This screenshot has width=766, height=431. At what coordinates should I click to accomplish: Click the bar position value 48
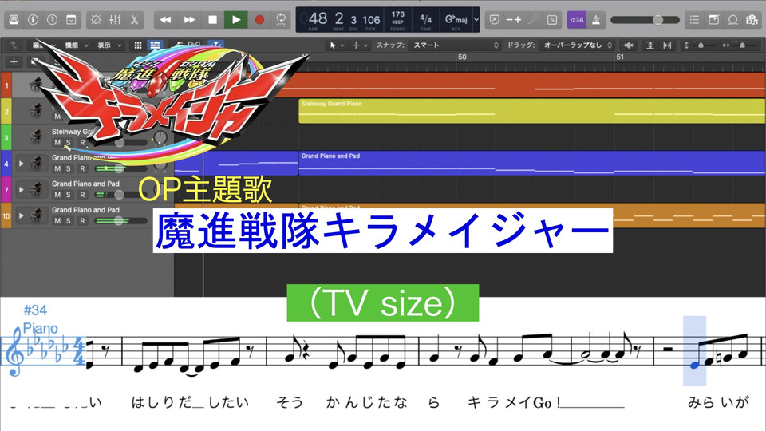coord(318,18)
